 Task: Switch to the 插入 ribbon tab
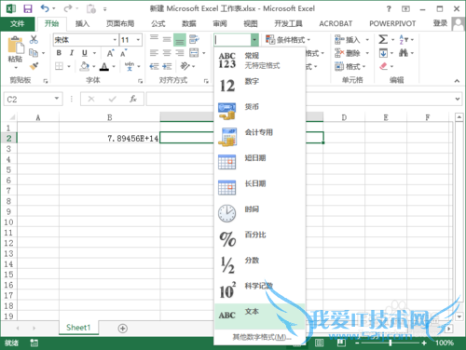point(82,23)
